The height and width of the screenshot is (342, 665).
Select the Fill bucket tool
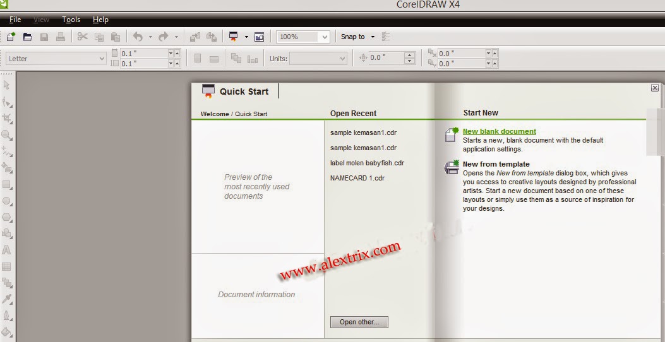click(x=7, y=332)
